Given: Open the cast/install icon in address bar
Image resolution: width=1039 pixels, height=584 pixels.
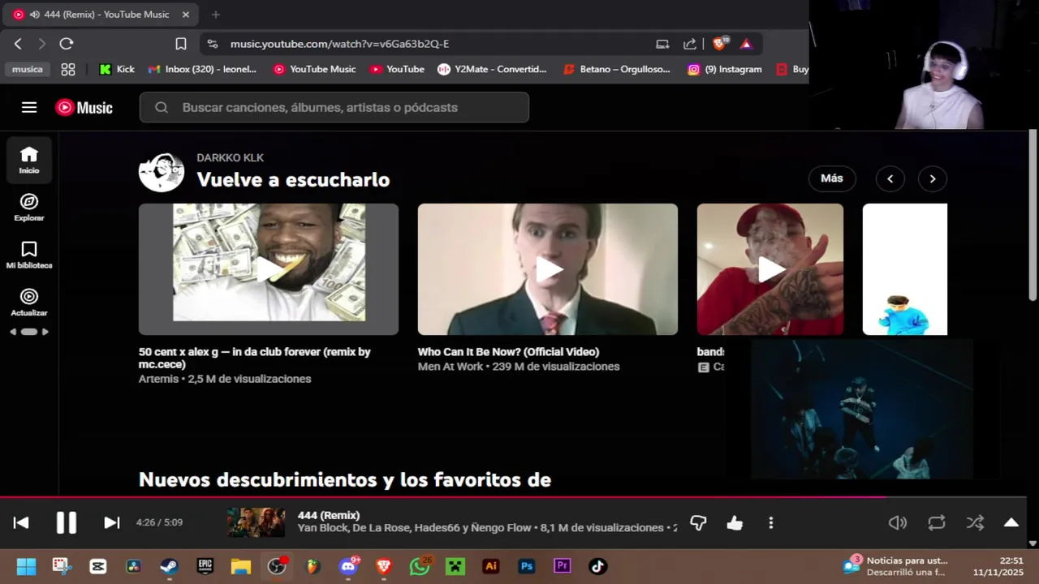Looking at the screenshot, I should coord(663,44).
